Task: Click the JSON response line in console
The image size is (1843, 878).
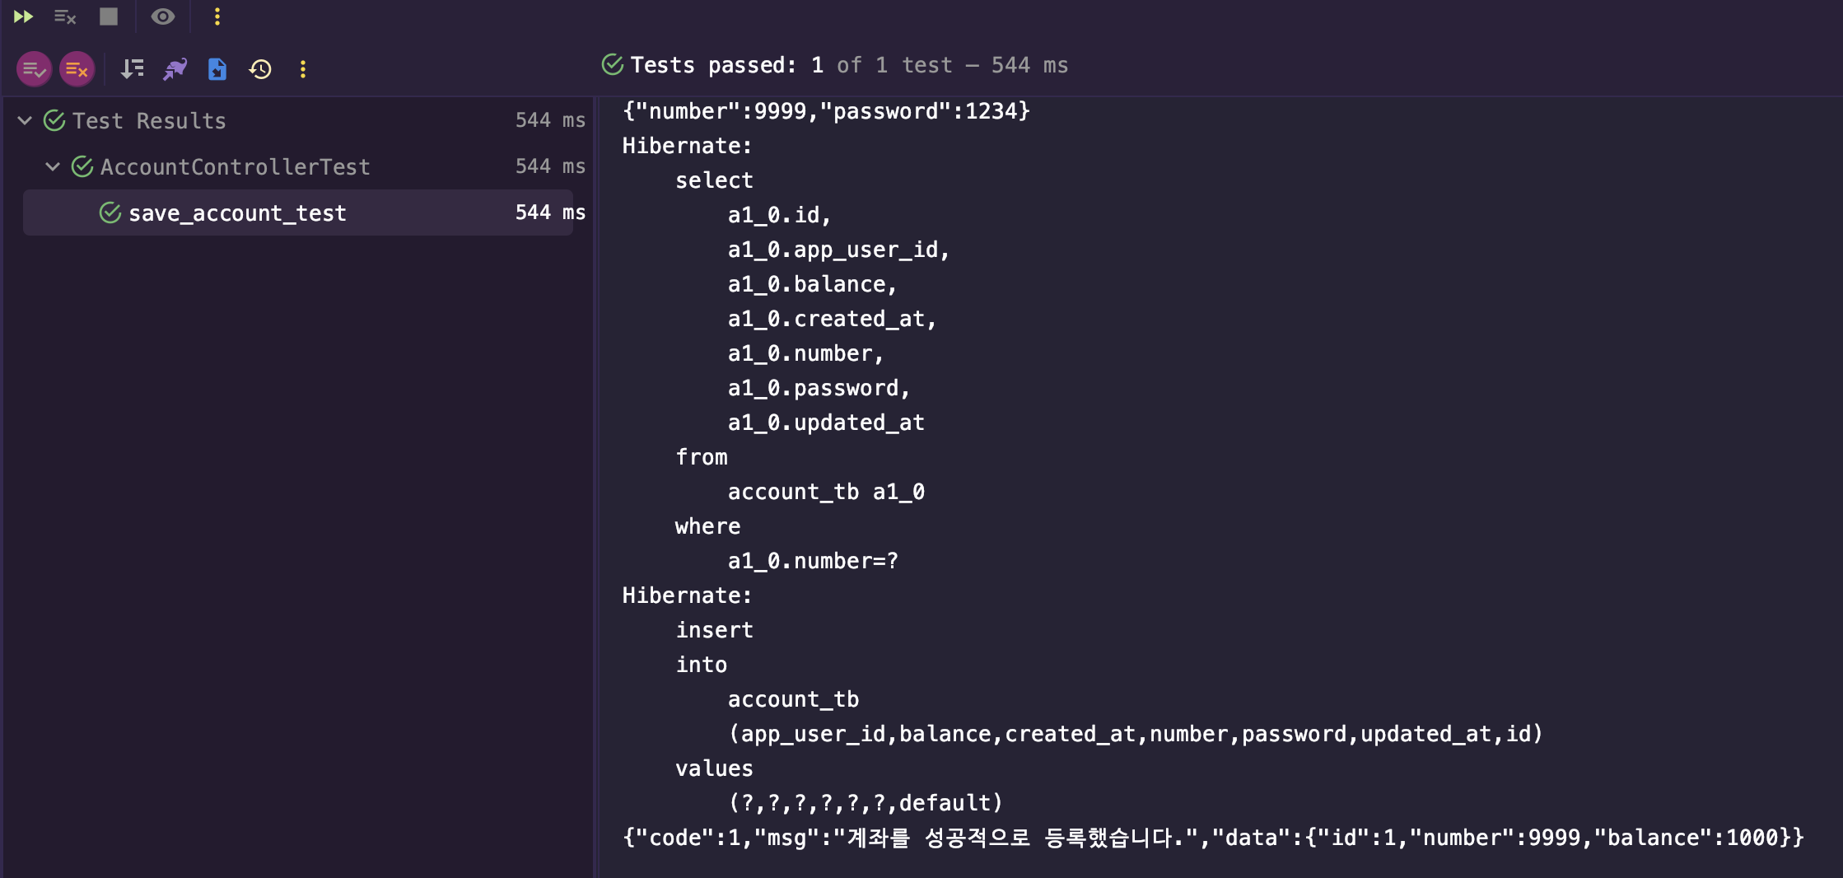Action: point(1213,838)
